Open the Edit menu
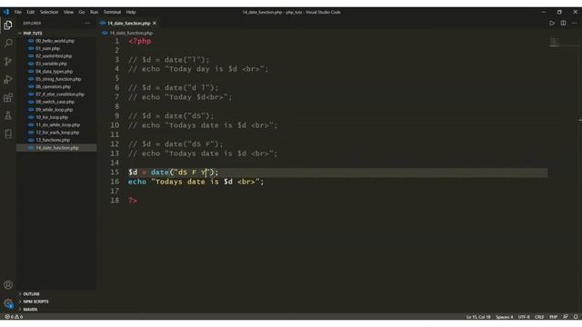This screenshot has width=582, height=327. click(x=30, y=12)
